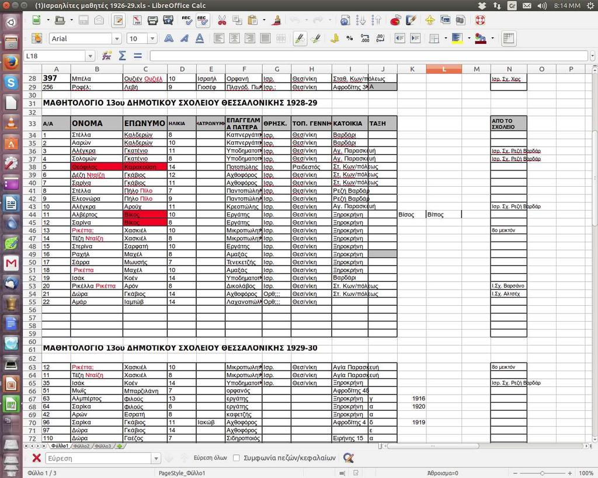The width and height of the screenshot is (598, 478).
Task: Open the Gallery
Action: (x=445, y=20)
